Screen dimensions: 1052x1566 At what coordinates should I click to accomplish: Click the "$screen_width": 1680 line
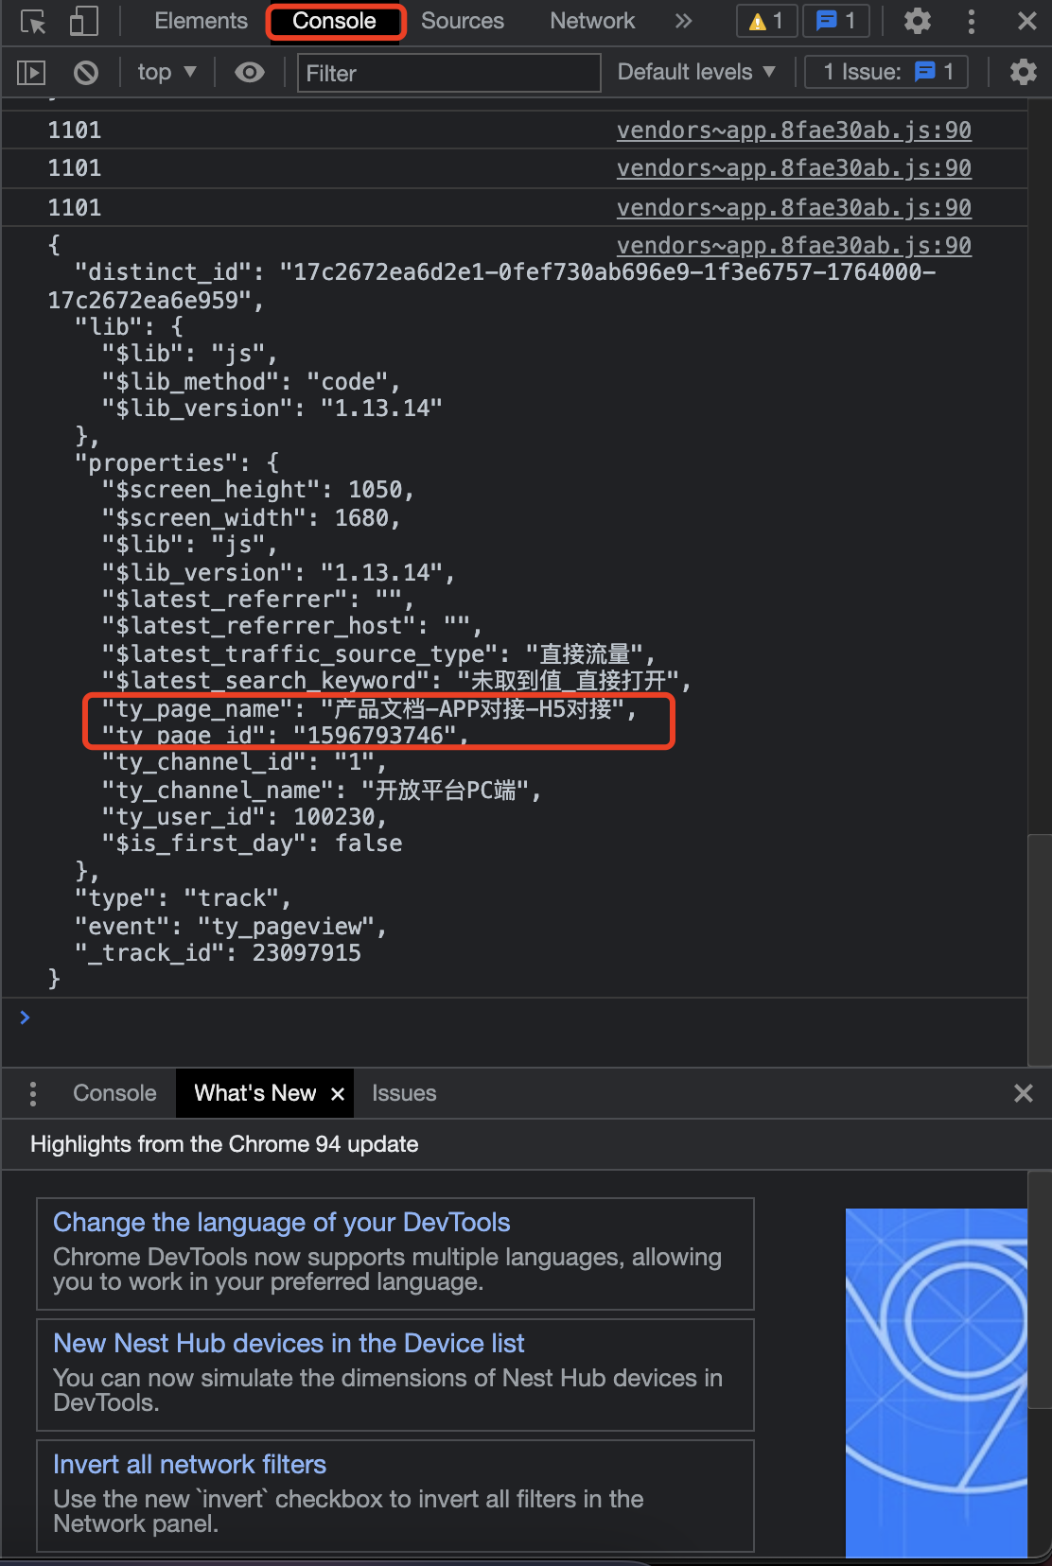(252, 517)
